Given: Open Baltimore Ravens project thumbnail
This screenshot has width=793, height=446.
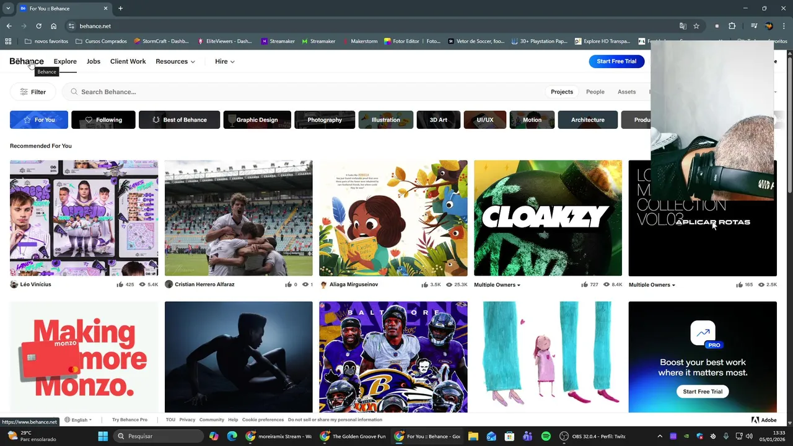Looking at the screenshot, I should (x=393, y=357).
